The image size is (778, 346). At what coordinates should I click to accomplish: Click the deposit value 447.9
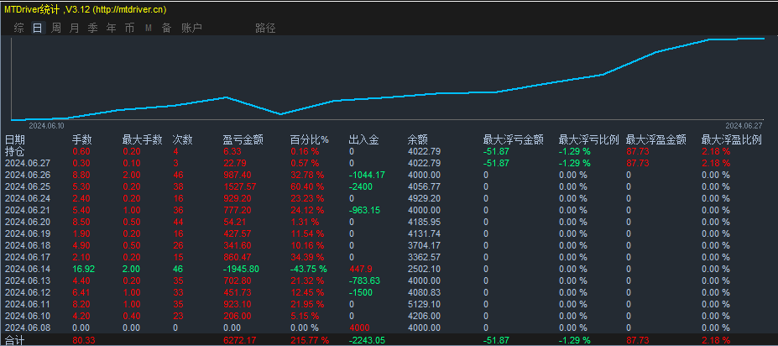pos(361,269)
